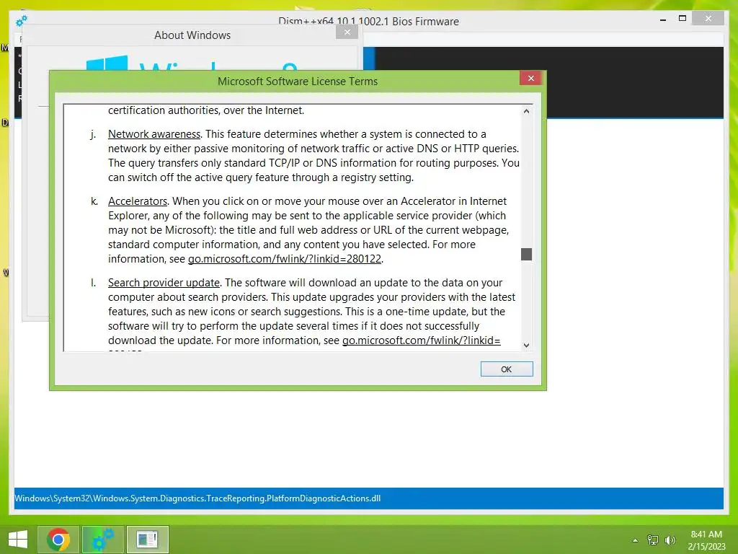Click the 'Search provider update' heading text
738x554 pixels.
164,283
